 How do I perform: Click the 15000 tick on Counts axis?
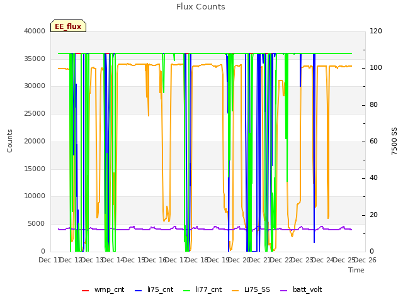pyautogui.click(x=35, y=169)
